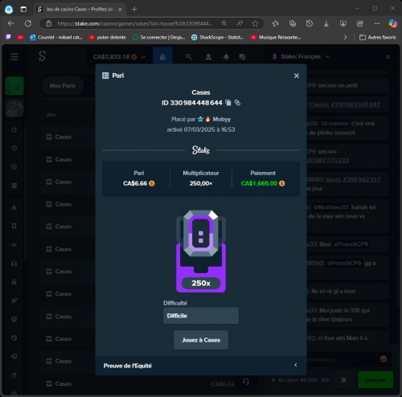Close the chat panel
402x397 pixels.
(388, 57)
